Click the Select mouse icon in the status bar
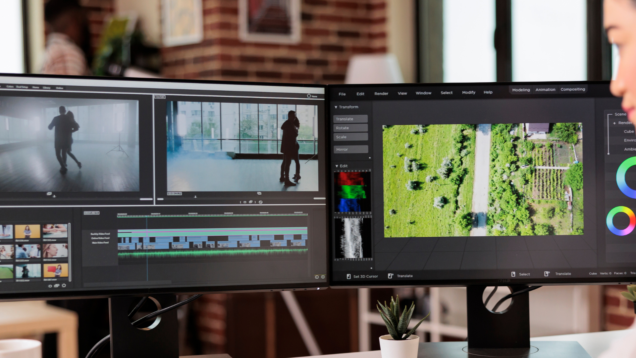This screenshot has height=358, width=636. tap(513, 274)
